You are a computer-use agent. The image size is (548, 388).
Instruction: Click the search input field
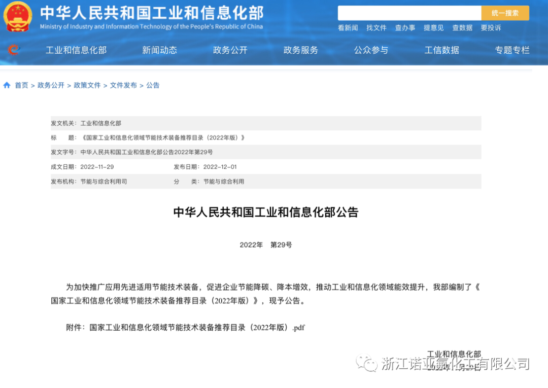(410, 12)
